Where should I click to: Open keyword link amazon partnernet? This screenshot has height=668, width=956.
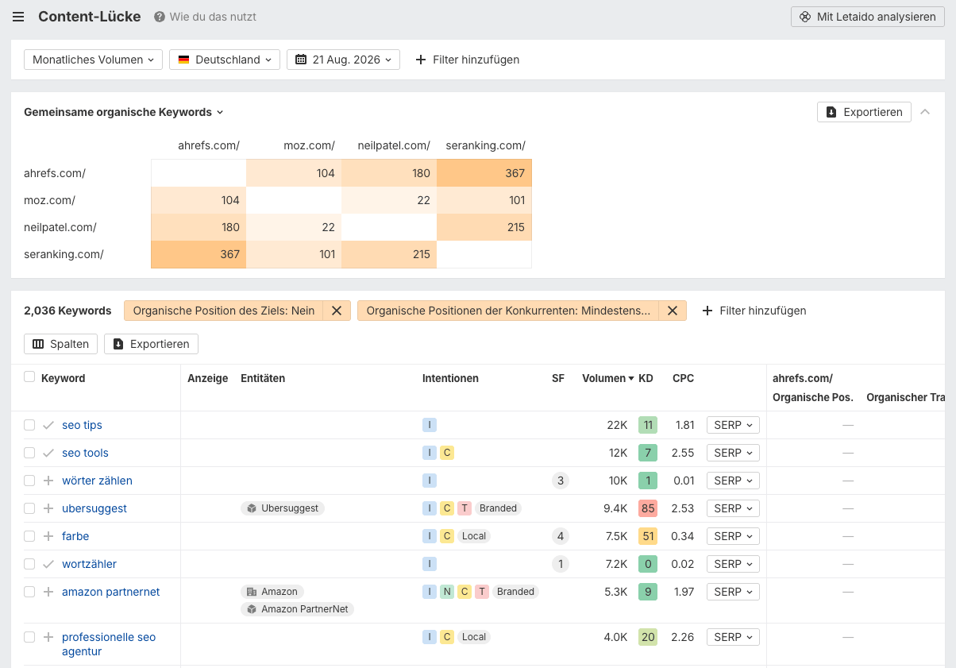(x=111, y=592)
